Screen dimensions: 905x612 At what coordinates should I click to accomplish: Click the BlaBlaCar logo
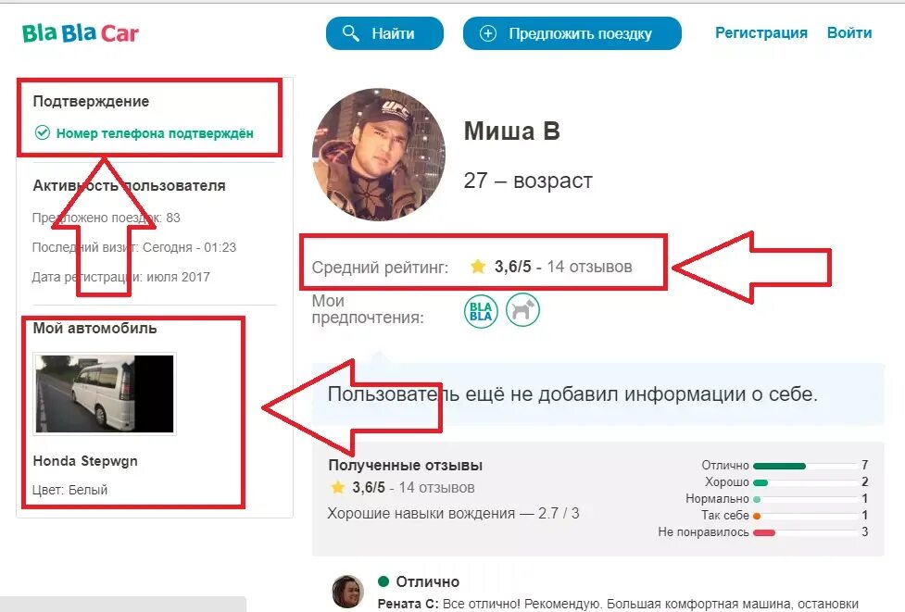click(81, 33)
